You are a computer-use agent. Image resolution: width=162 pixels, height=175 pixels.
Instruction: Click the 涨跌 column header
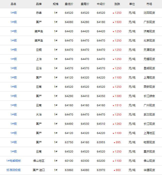(x=117, y=4)
